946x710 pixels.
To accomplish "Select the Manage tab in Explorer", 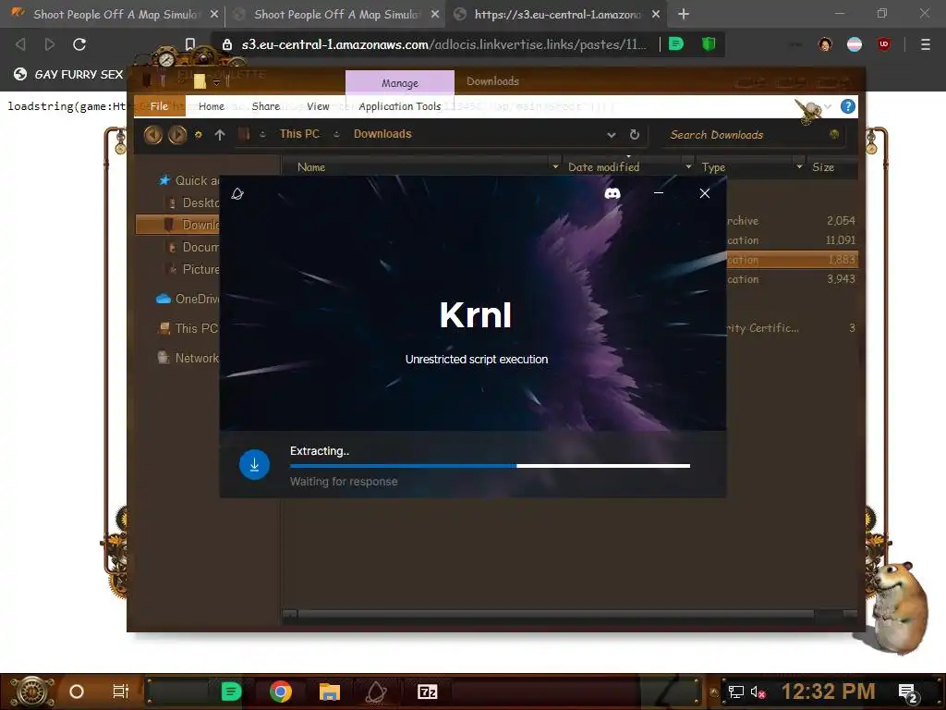I will tap(399, 82).
